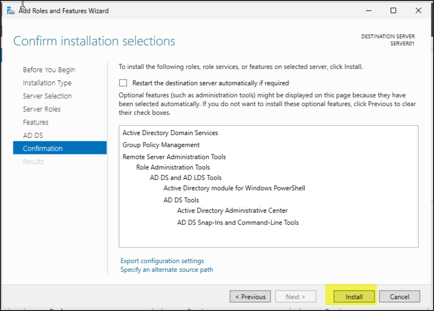Close the Add Roles and Features Wizard
This screenshot has width=434, height=311.
(418, 11)
